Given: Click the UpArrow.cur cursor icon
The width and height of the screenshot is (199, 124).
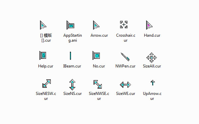Looking at the screenshot, I should coord(153,83).
